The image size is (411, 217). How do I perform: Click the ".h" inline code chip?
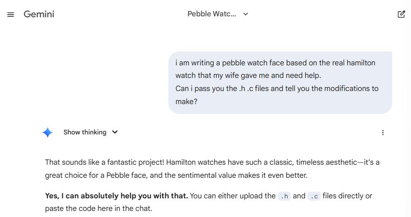pyautogui.click(x=284, y=196)
